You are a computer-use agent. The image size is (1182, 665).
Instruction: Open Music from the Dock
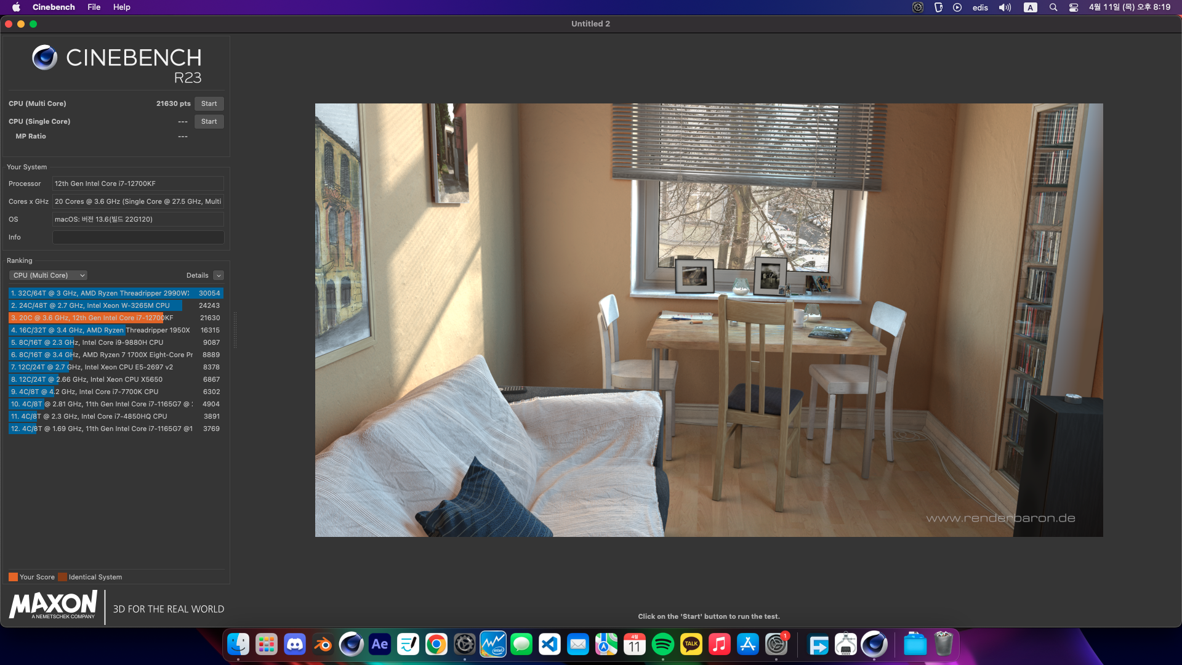[x=720, y=645]
